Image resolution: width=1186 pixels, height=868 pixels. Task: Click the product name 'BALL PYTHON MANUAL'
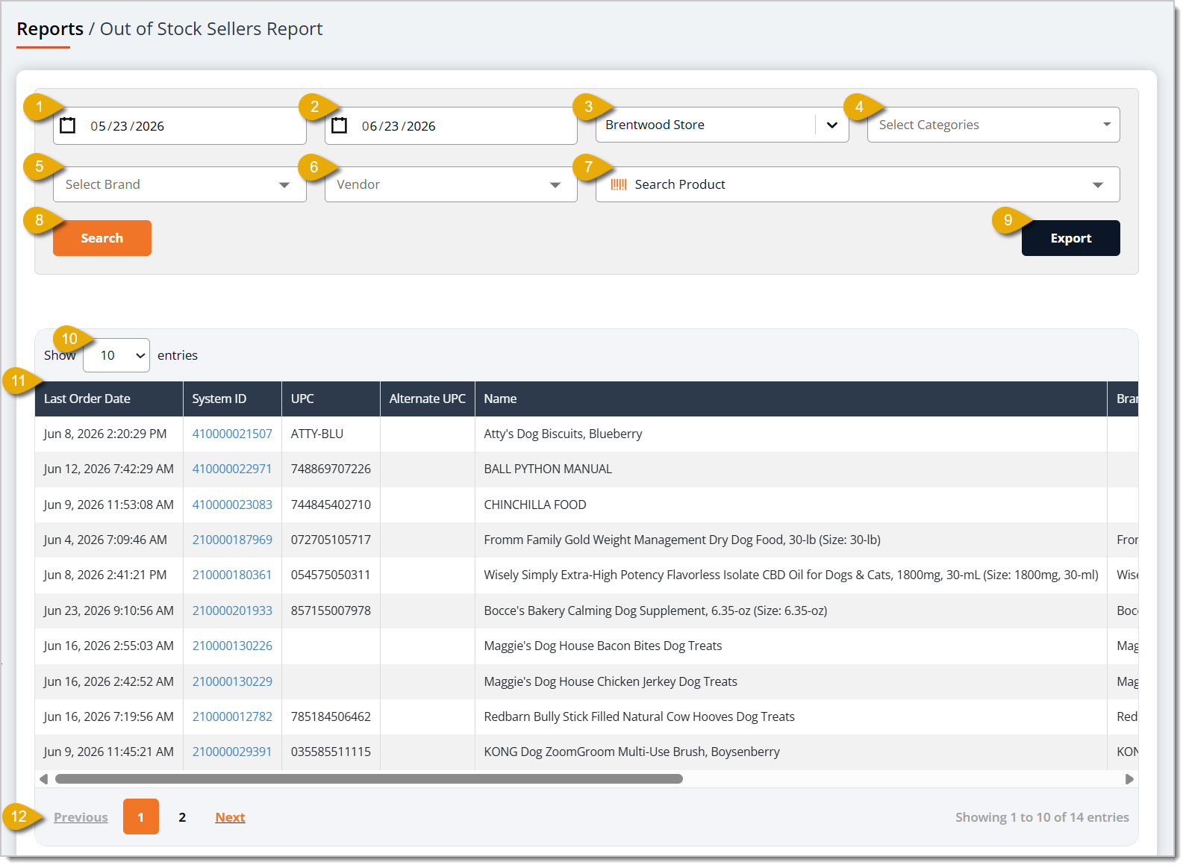(548, 469)
